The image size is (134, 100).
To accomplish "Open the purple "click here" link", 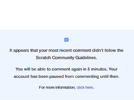I will pyautogui.click(x=85, y=87).
